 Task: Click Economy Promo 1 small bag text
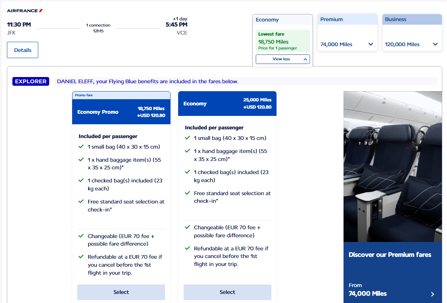(124, 147)
